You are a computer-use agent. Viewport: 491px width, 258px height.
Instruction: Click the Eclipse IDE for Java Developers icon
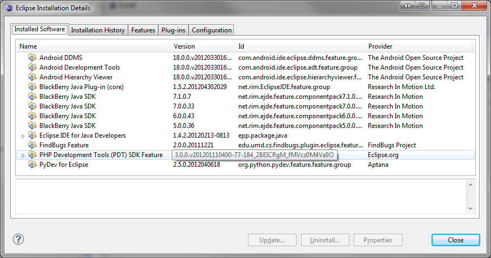(x=32, y=135)
